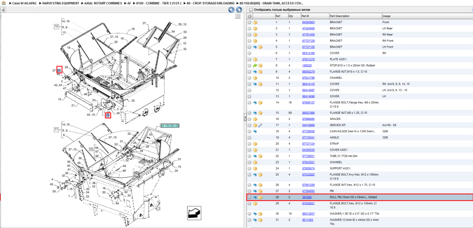Screen dimensions: 473x228
Task: Open the 'AXIAL ROTARY COMBINES' breadcrumb
Action: pos(104,3)
